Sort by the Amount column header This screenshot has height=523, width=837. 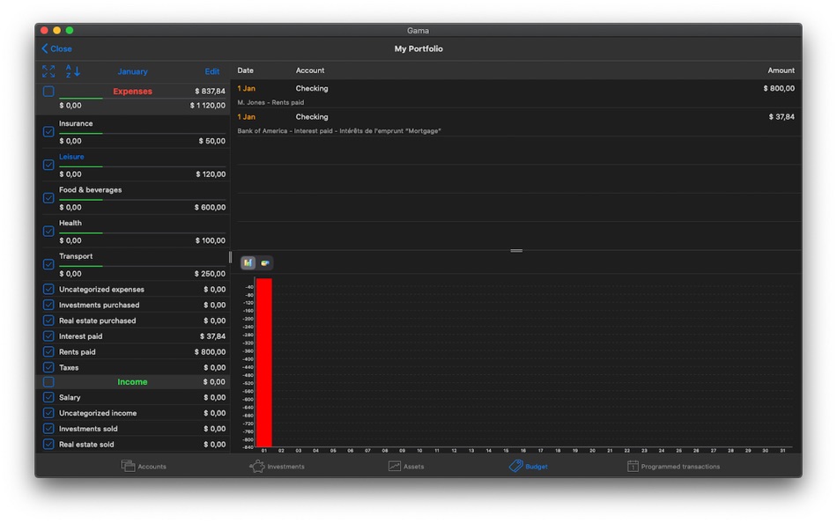point(781,70)
